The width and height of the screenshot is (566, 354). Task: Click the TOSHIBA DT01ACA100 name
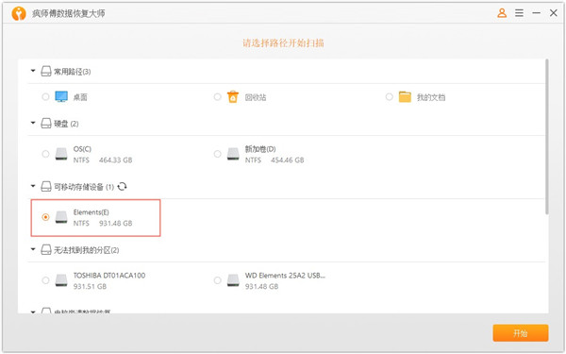pos(109,276)
